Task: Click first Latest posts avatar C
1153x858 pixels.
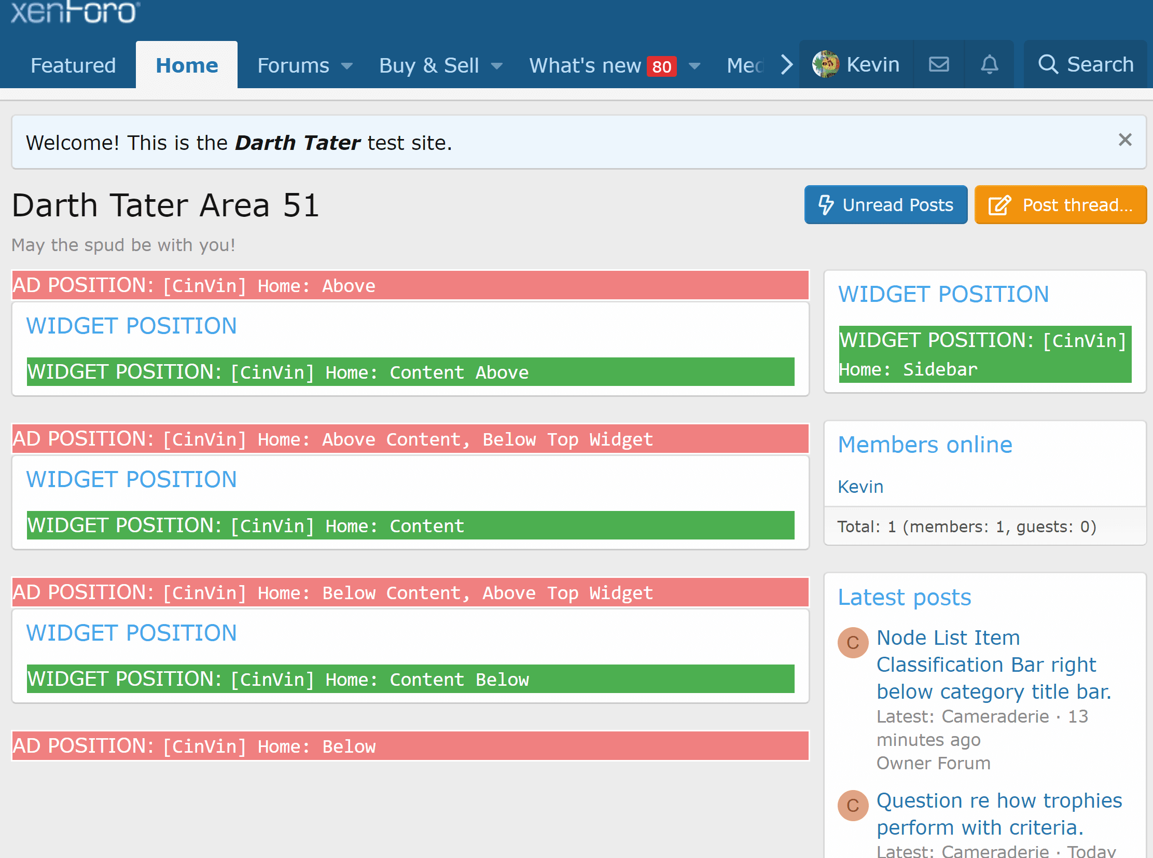Action: pyautogui.click(x=852, y=642)
